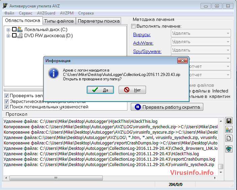Click the blank page clear protocol icon
237x190 pixels.
click(x=229, y=138)
